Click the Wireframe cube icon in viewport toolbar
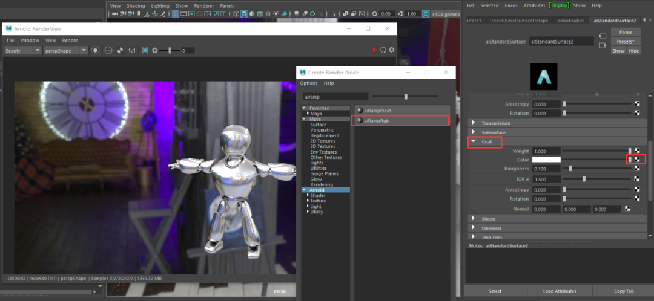The height and width of the screenshot is (301, 654). pos(237,14)
